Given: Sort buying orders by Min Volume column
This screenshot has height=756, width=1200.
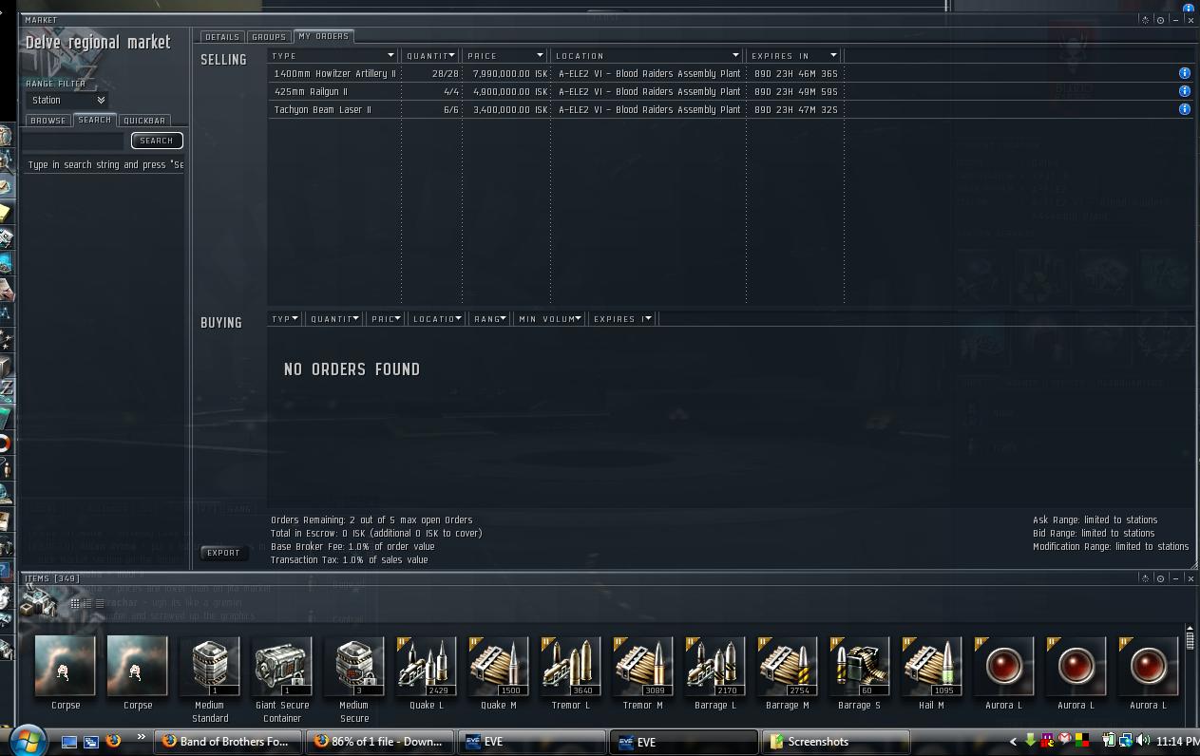Looking at the screenshot, I should (x=548, y=319).
